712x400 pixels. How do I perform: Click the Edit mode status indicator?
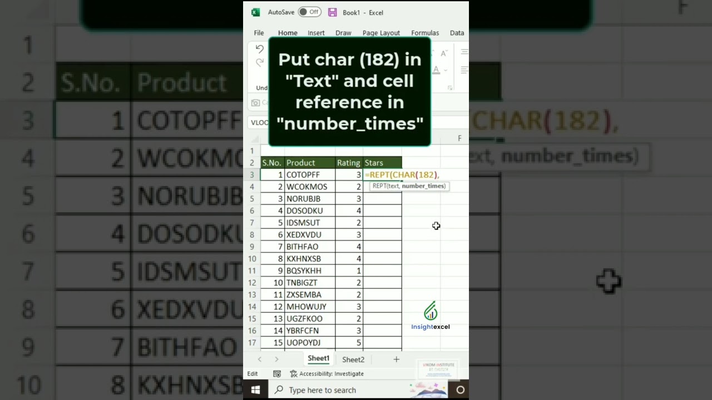click(x=253, y=374)
